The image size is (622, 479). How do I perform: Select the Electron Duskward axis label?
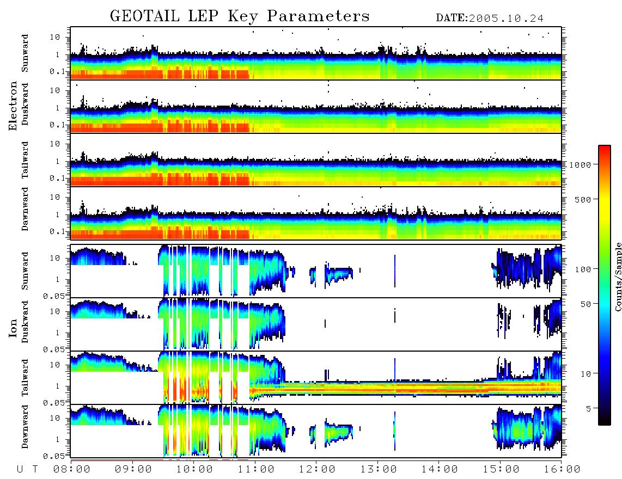pos(25,104)
